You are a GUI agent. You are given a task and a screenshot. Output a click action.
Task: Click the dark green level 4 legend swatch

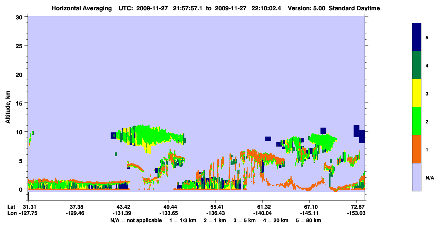pyautogui.click(x=417, y=65)
